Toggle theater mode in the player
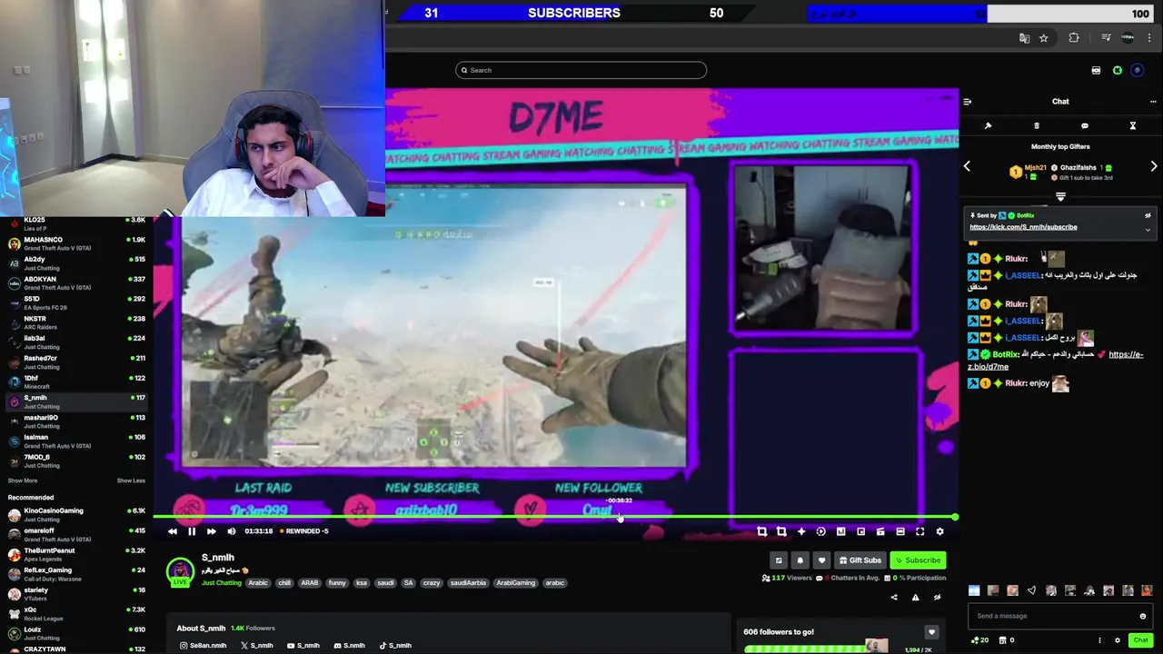The image size is (1163, 654). coord(900,531)
